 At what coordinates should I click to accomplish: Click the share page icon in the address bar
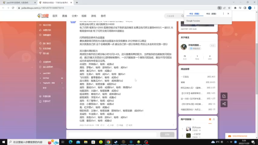pyautogui.click(x=224, y=8)
